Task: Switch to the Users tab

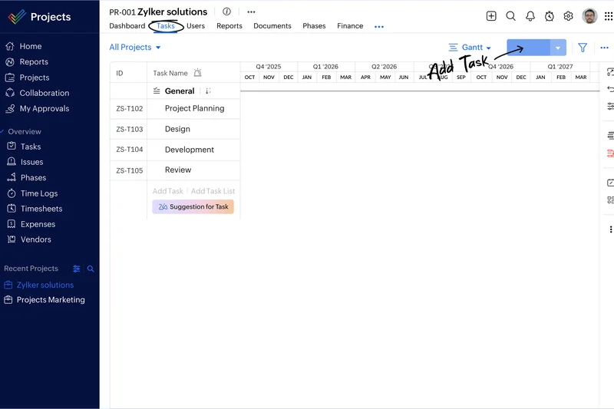Action: pos(196,26)
